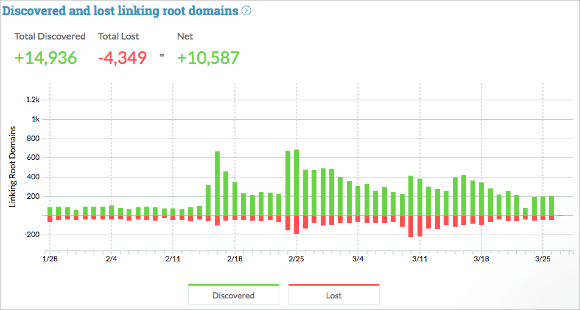Click the 3/25 date label on the x-axis

point(543,259)
